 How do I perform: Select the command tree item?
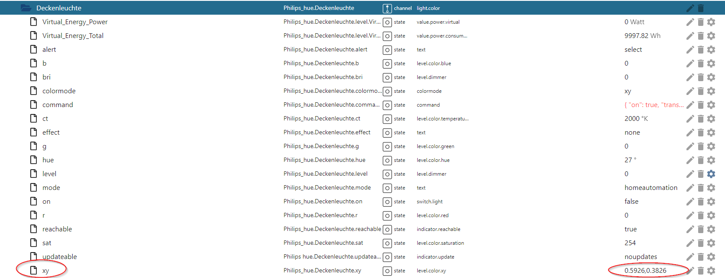coord(58,105)
